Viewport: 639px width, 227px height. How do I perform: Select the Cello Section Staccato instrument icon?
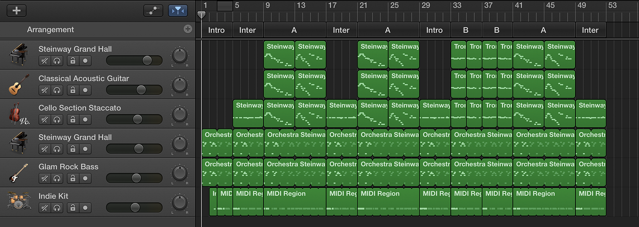pos(19,114)
